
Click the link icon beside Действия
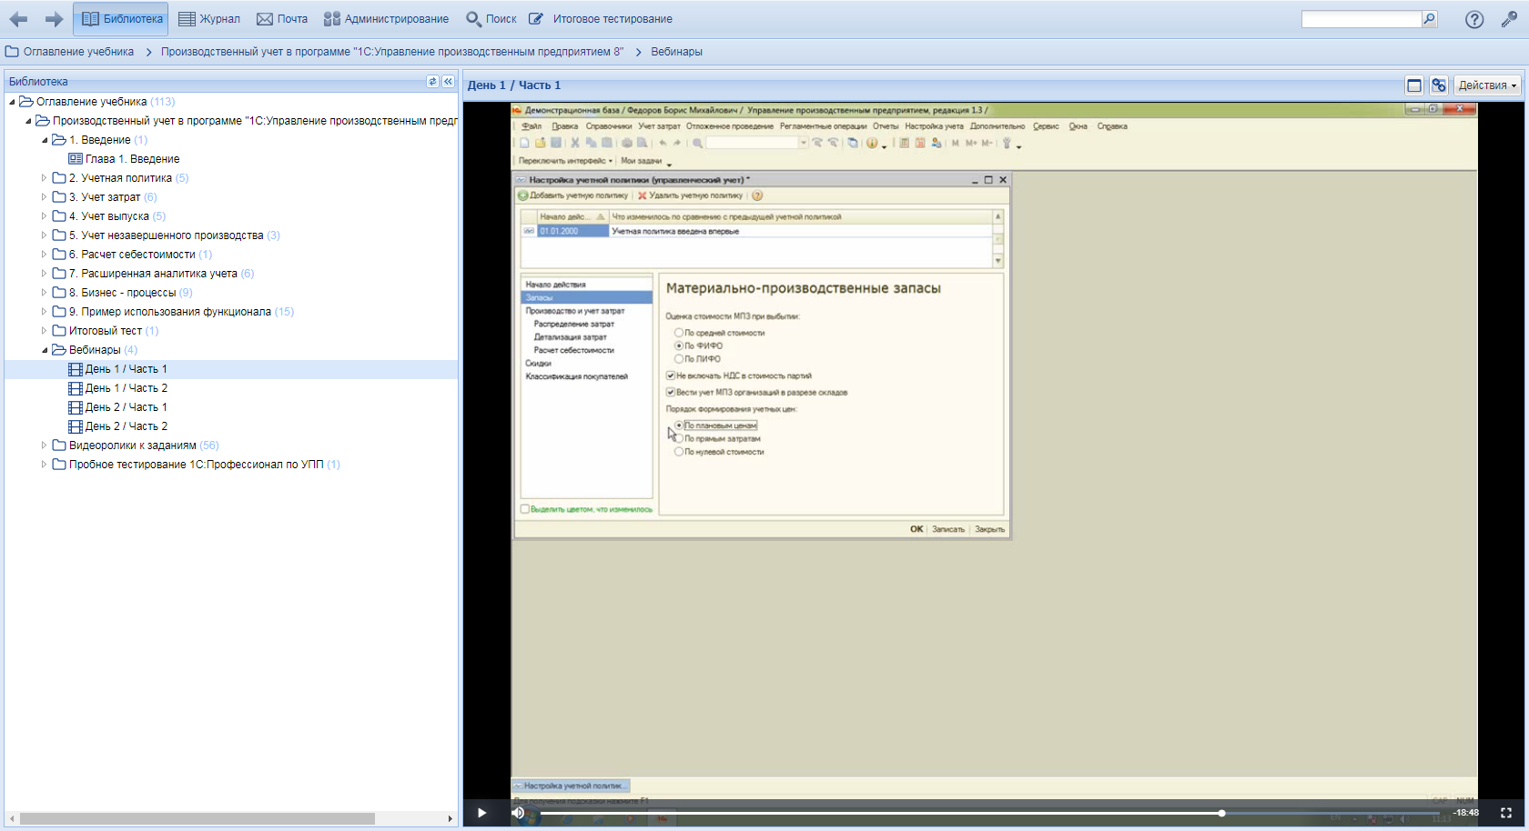[x=1438, y=85]
